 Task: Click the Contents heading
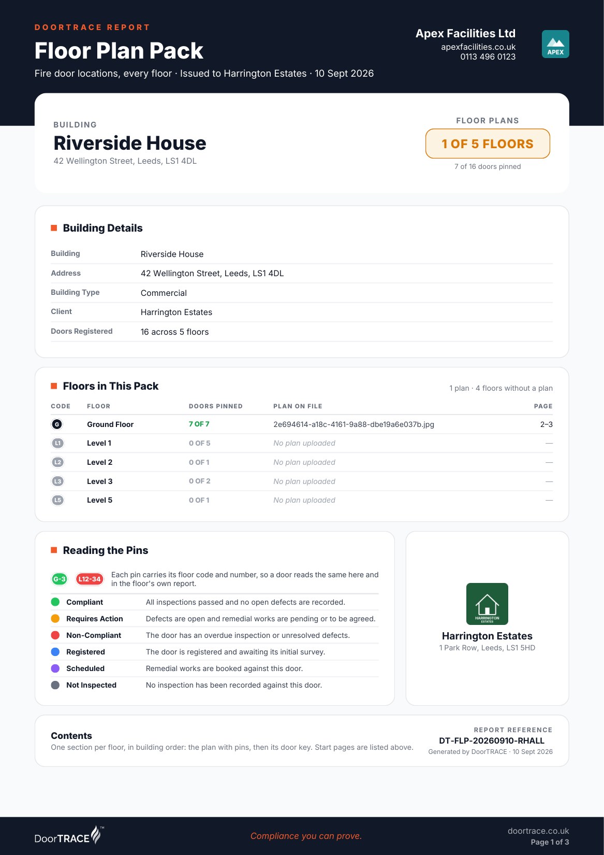point(71,736)
